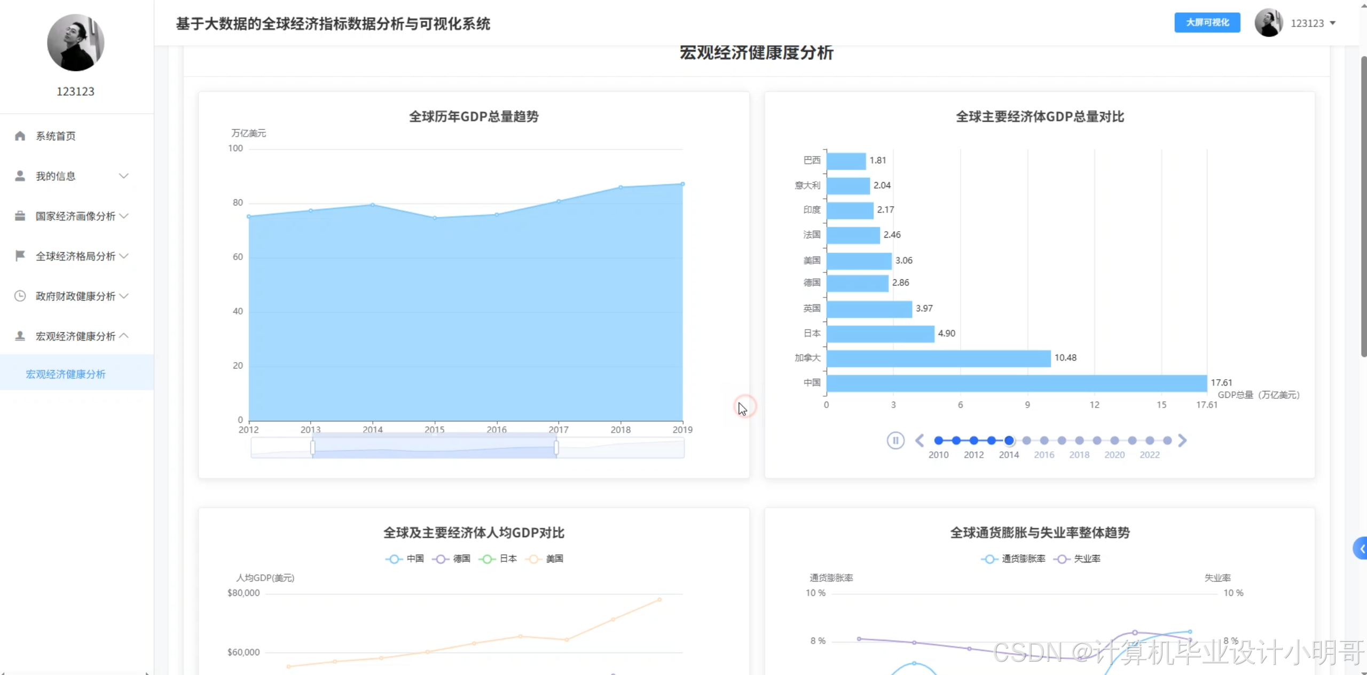Click the clock icon beside 政府财政健康分析

20,296
